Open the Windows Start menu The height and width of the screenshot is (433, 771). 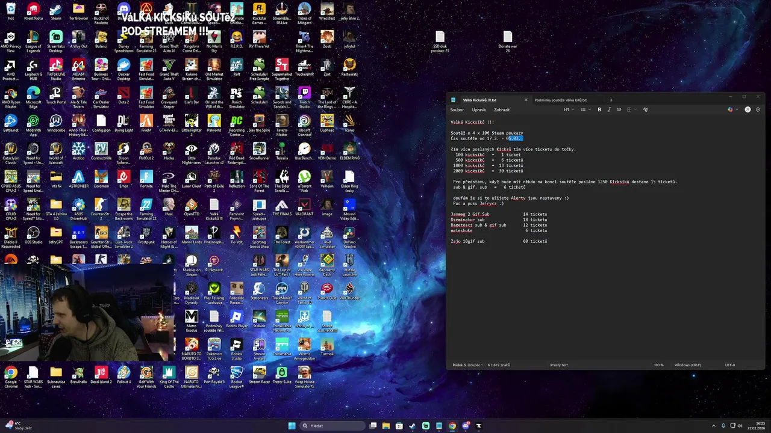292,426
